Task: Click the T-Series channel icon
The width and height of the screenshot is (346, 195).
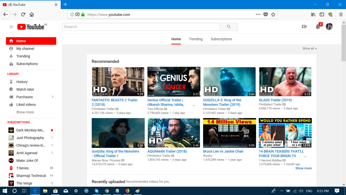Action: 11,168
